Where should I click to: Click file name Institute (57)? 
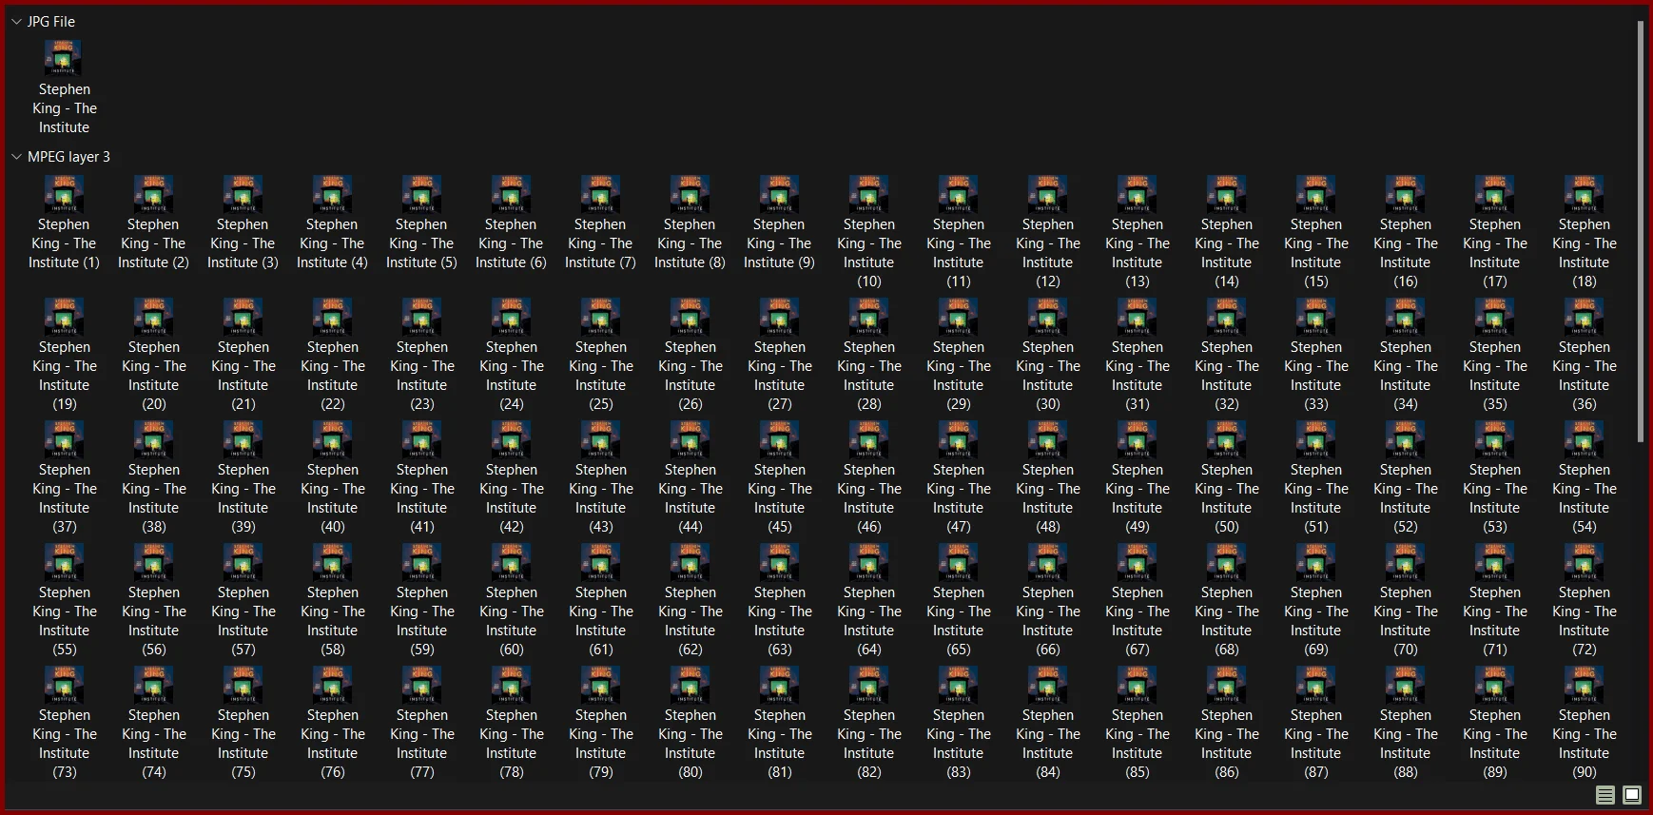243,621
